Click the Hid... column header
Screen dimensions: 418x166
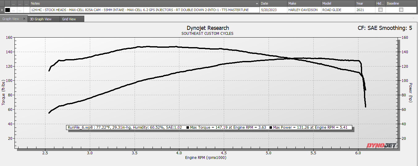pyautogui.click(x=380, y=3)
